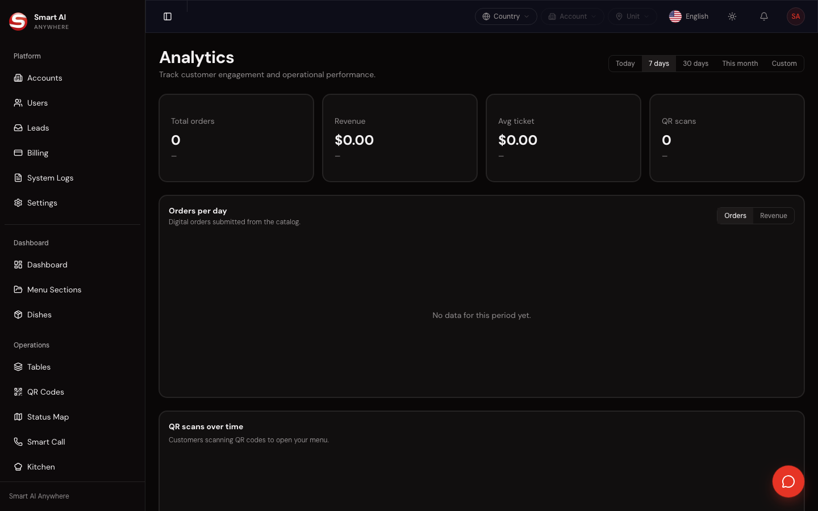
Task: Click the Smart AI Anywhere logo
Action: 18,21
